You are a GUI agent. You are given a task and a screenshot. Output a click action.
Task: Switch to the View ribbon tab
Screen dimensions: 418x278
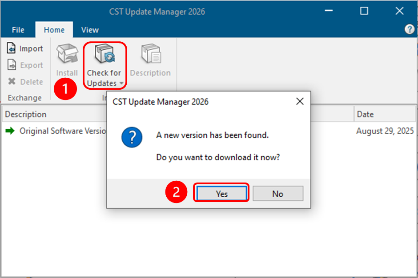(90, 30)
